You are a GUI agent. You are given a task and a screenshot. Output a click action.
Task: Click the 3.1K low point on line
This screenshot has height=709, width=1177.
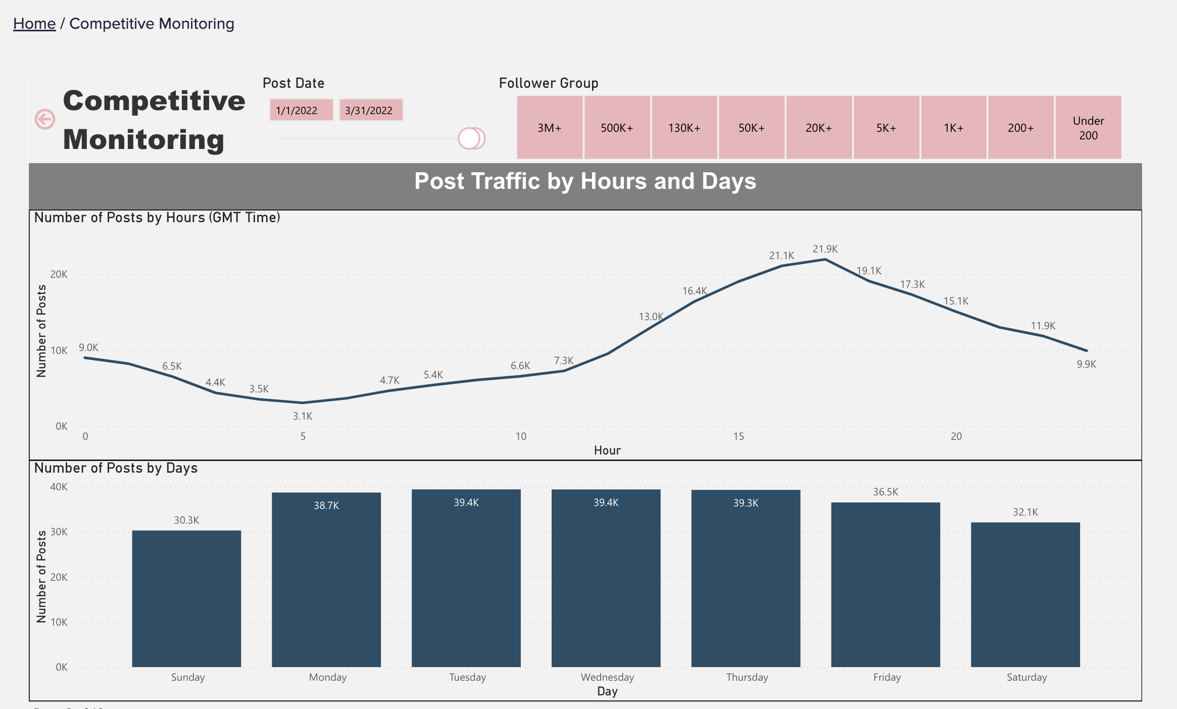pos(303,402)
